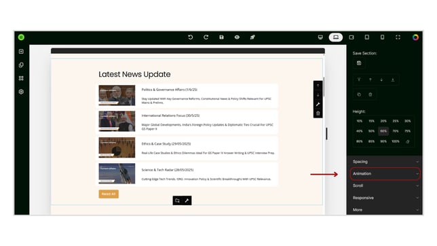Click the wrench icon on bottom mini toolbar

[x=187, y=200]
